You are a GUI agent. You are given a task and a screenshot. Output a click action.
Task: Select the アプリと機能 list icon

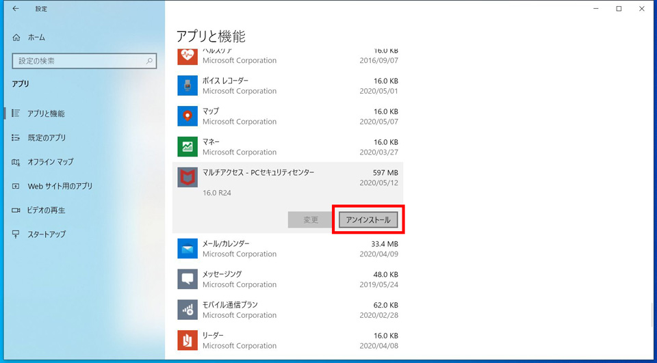(x=16, y=113)
